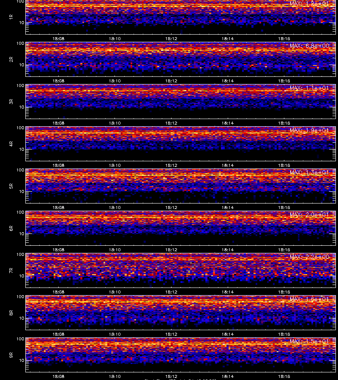Click the 18:12 tick label below panel 2R

pos(171,81)
